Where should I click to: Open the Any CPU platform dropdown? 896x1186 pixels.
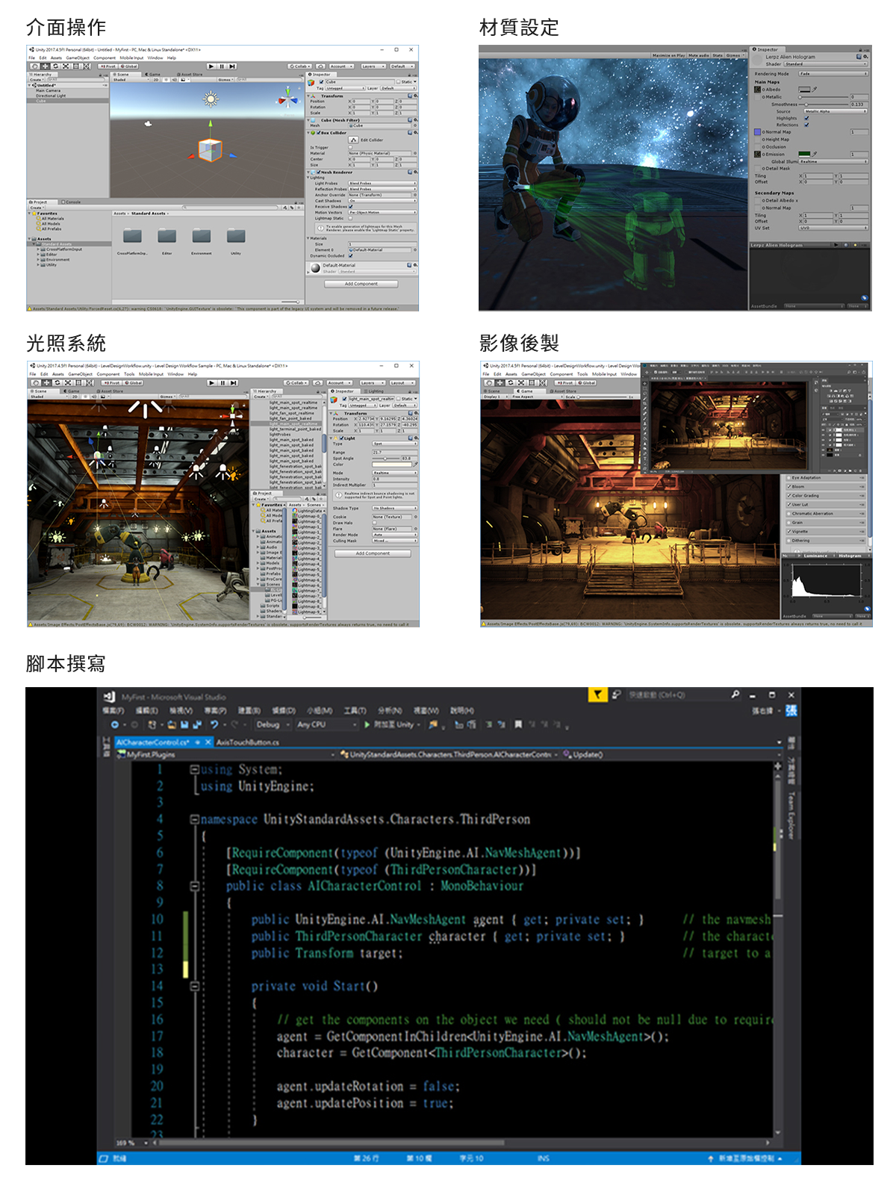[x=326, y=724]
